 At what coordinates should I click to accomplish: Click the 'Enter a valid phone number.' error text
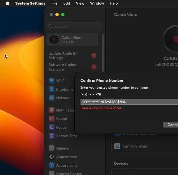coord(101,108)
